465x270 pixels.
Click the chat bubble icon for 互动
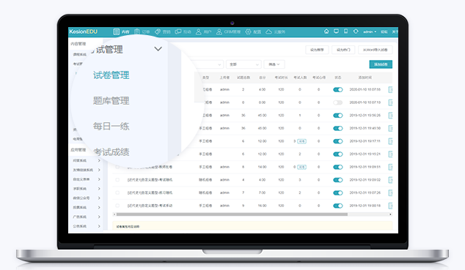pos(178,31)
